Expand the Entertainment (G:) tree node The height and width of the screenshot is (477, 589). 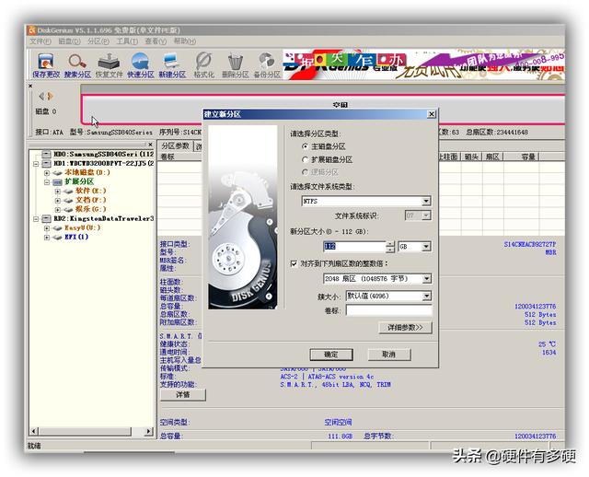click(x=58, y=210)
